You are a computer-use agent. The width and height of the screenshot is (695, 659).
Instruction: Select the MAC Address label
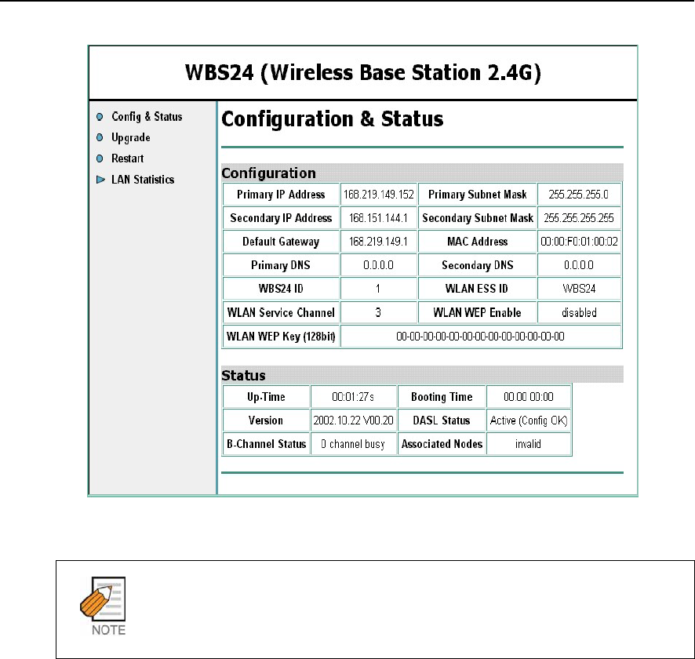[478, 242]
